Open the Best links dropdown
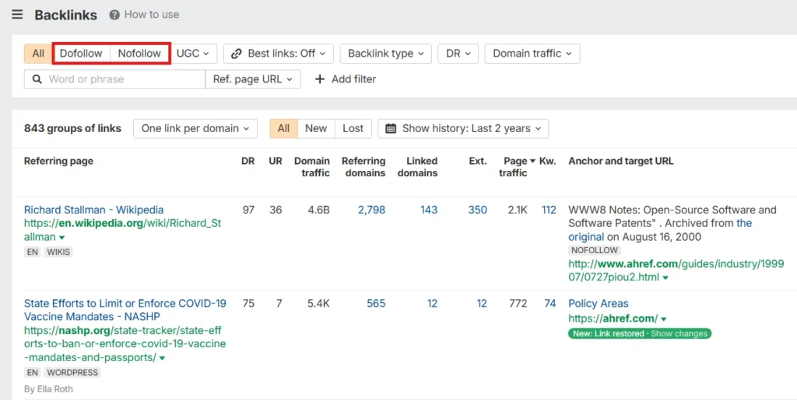Image resolution: width=797 pixels, height=400 pixels. pos(279,54)
